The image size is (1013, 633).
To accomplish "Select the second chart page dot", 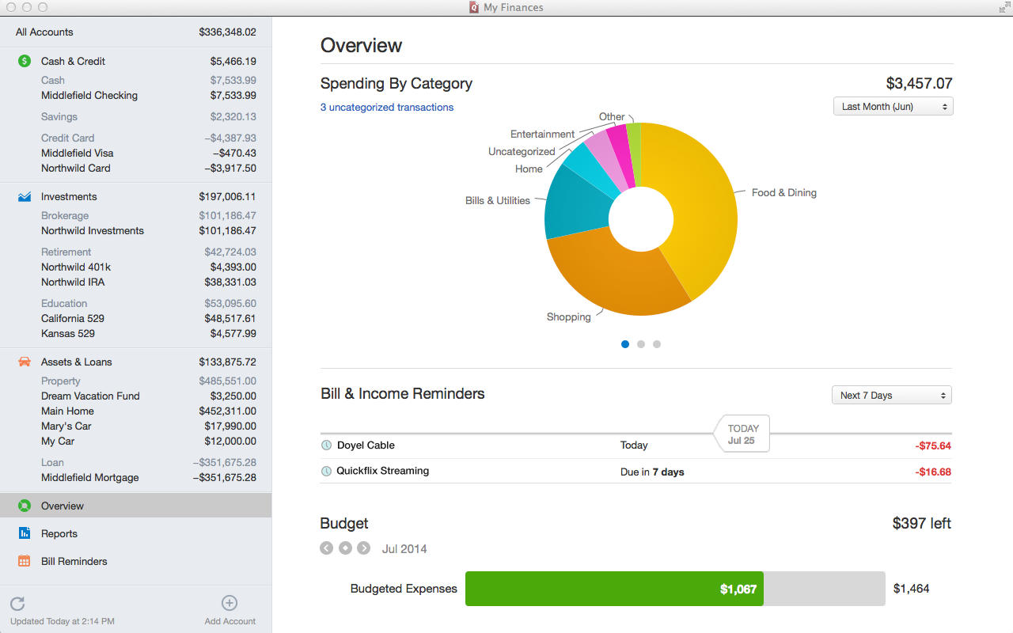I will (x=641, y=344).
